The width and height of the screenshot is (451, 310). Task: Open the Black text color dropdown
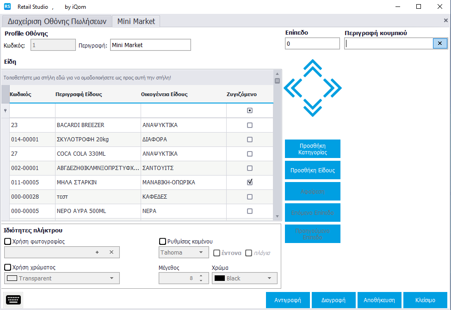click(x=269, y=278)
